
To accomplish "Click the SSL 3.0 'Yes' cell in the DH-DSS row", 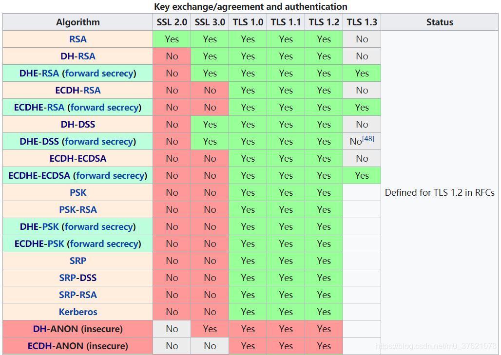I will (210, 125).
